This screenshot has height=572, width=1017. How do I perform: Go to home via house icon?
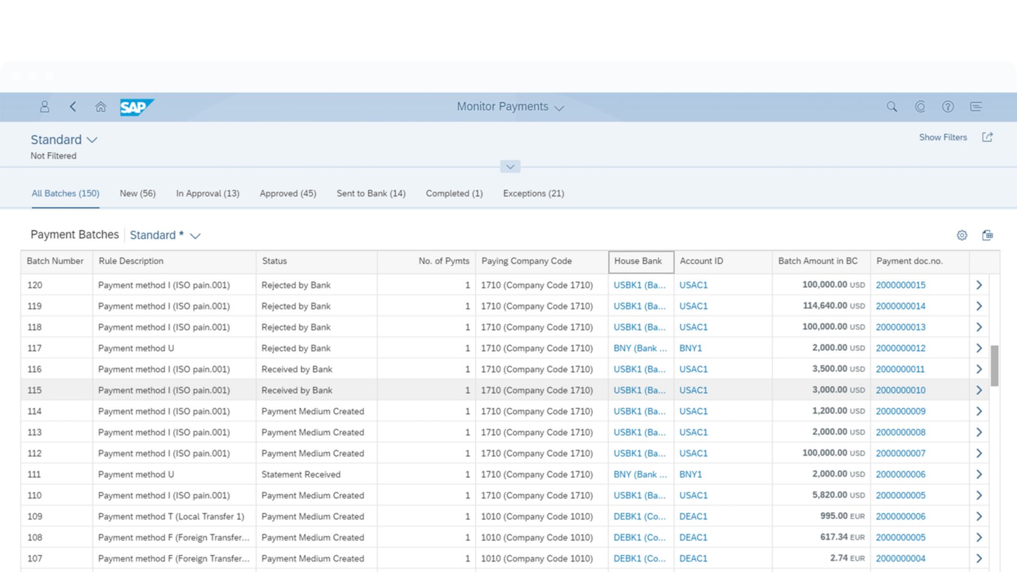(x=100, y=107)
